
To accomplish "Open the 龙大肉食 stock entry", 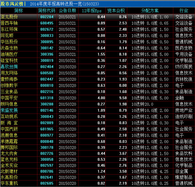I will [9, 154].
